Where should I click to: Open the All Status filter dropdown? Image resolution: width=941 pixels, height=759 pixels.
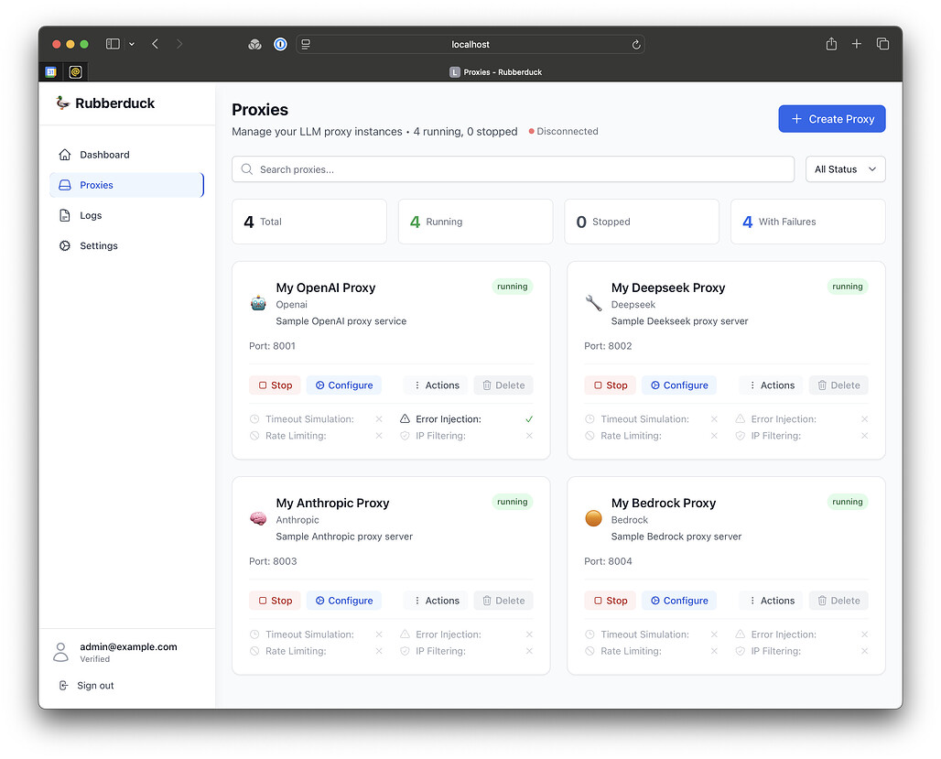pos(845,169)
